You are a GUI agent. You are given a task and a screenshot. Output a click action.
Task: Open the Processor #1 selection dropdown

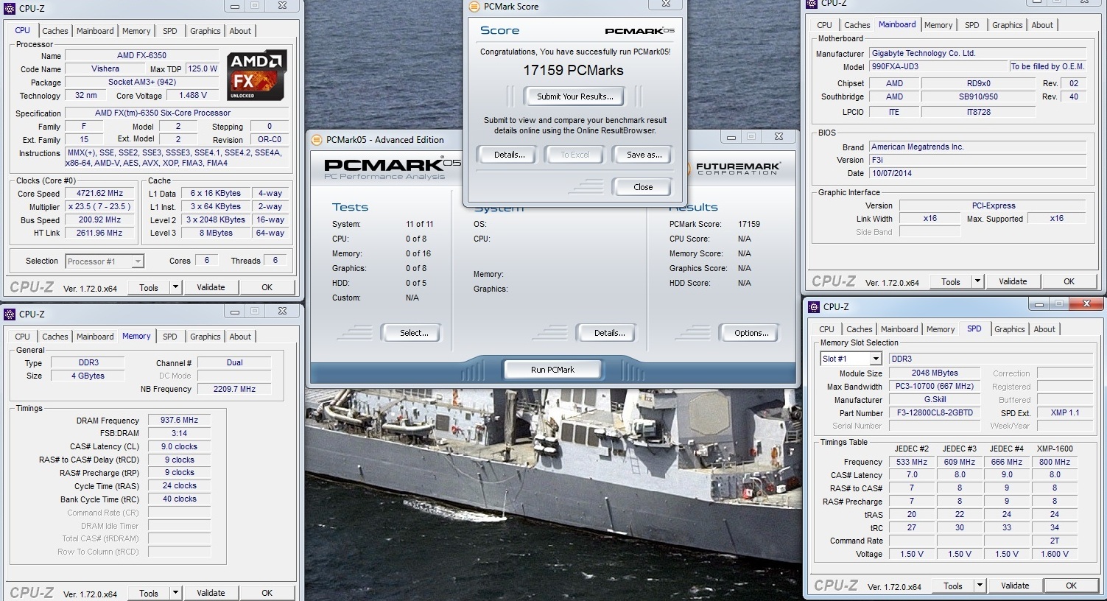pos(137,261)
